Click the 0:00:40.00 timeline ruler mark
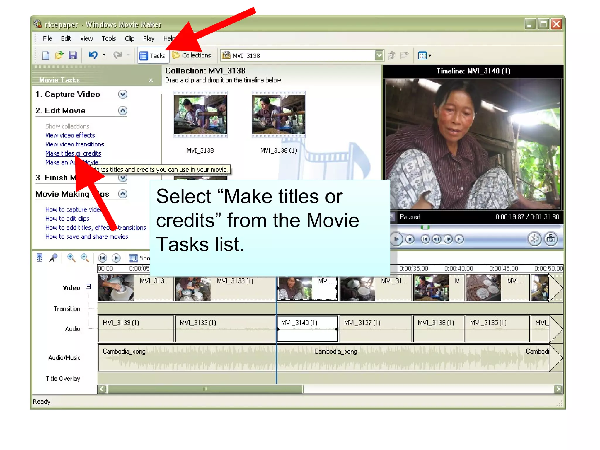This screenshot has width=600, height=450. pos(458,269)
